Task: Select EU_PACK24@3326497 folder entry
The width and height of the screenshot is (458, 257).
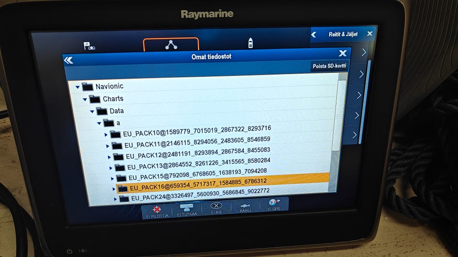Action: [200, 194]
